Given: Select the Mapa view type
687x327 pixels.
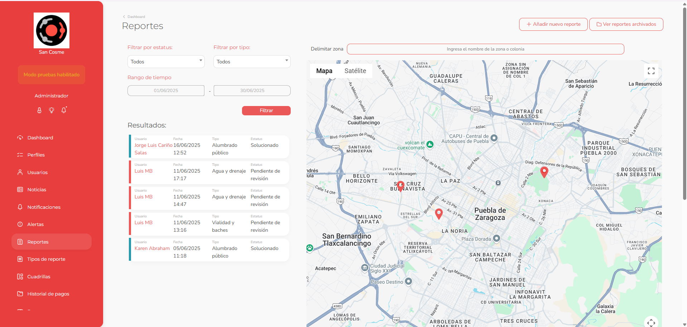Looking at the screenshot, I should (x=324, y=71).
